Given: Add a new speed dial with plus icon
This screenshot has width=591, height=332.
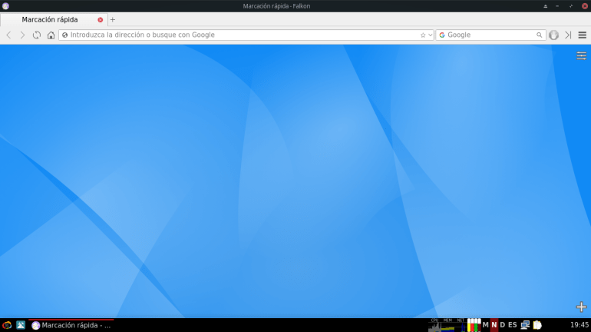Looking at the screenshot, I should 581,307.
